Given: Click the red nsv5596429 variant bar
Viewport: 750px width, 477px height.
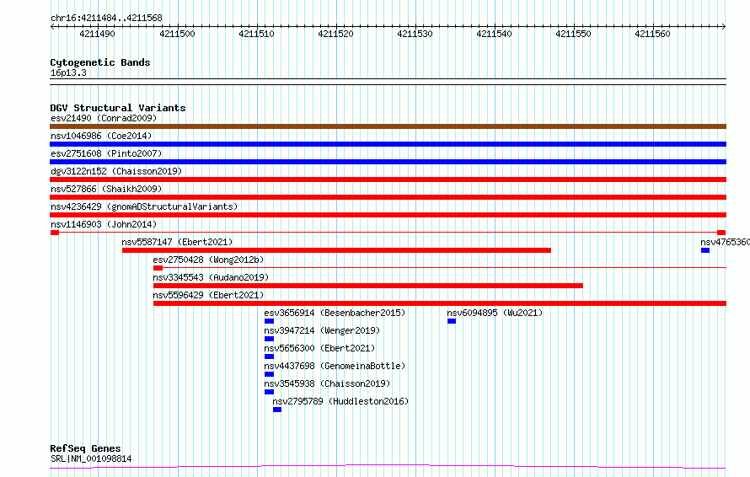Looking at the screenshot, I should 440,303.
